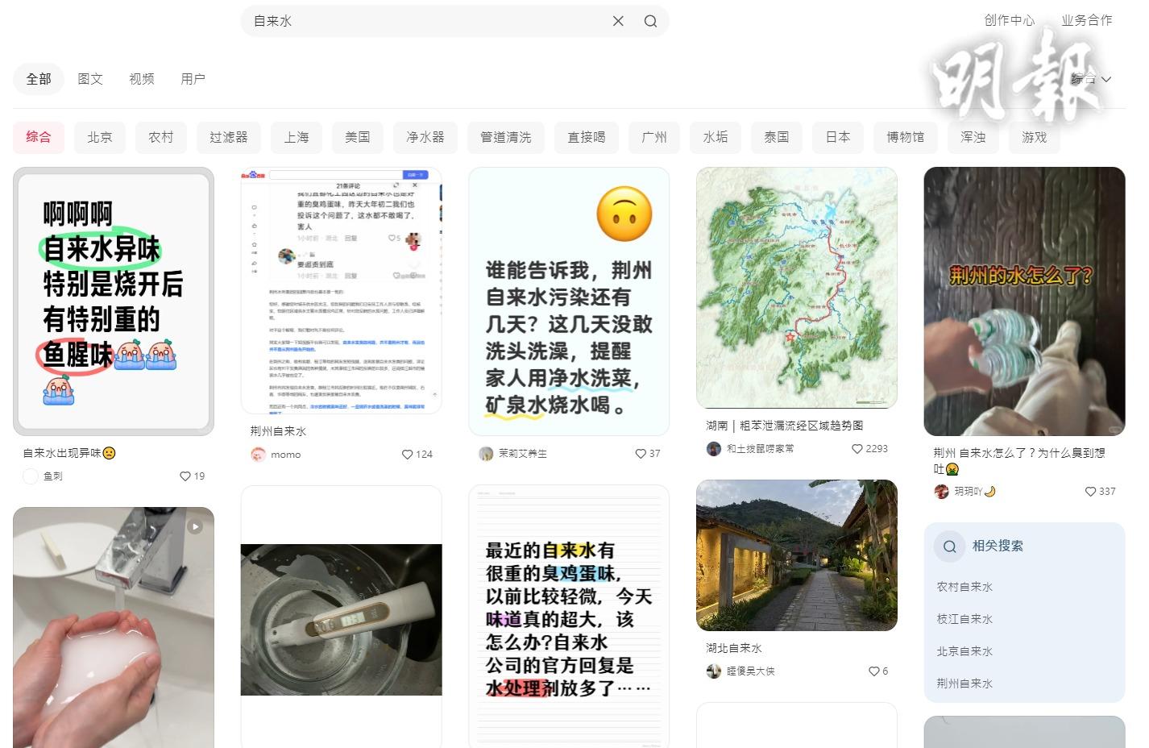Like the 湖南粗苯泄漏 map post
The height and width of the screenshot is (748, 1149).
pyautogui.click(x=857, y=449)
